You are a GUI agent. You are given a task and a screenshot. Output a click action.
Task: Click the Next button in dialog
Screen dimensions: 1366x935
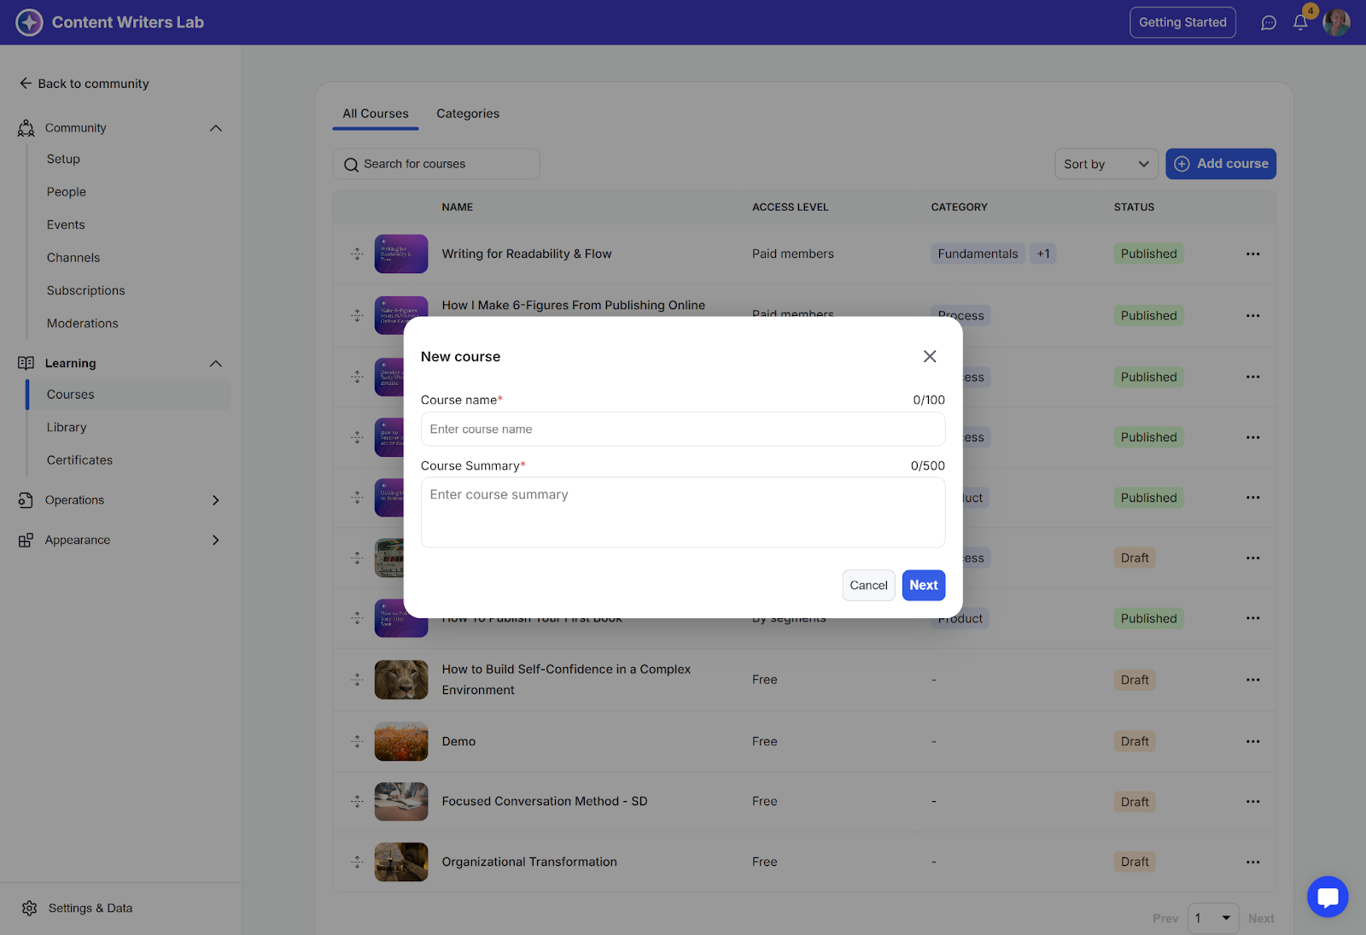pos(923,586)
